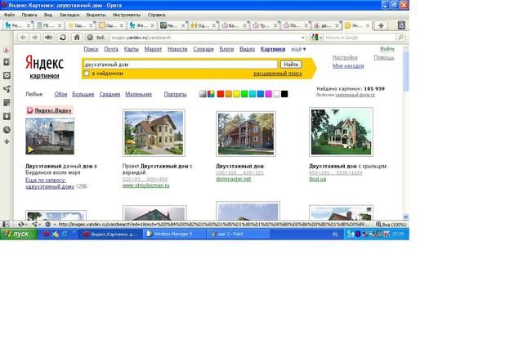This screenshot has height=349, width=523.
Task: Add a sidebar panel with the plus icon
Action: pos(7,141)
